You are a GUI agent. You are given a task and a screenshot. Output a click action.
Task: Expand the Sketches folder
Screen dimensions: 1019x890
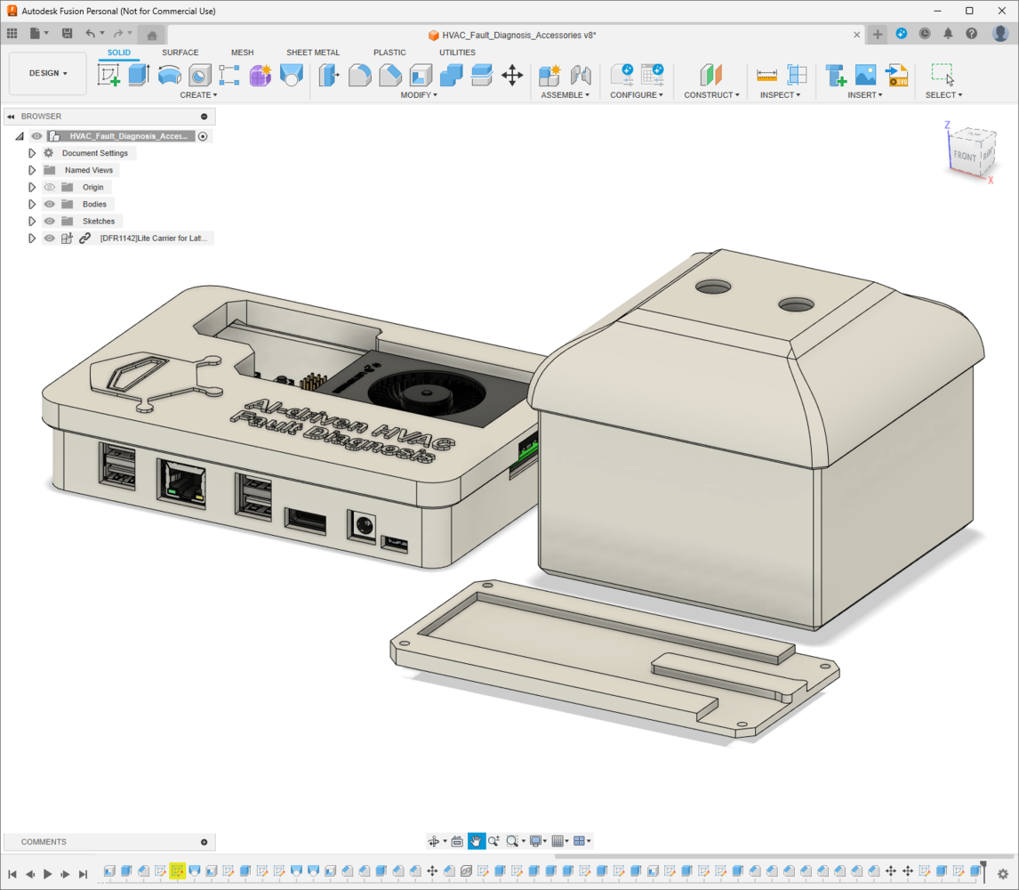pyautogui.click(x=31, y=222)
